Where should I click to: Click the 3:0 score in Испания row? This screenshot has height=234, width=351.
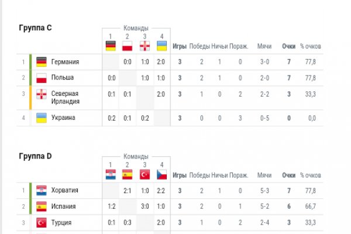pyautogui.click(x=144, y=206)
